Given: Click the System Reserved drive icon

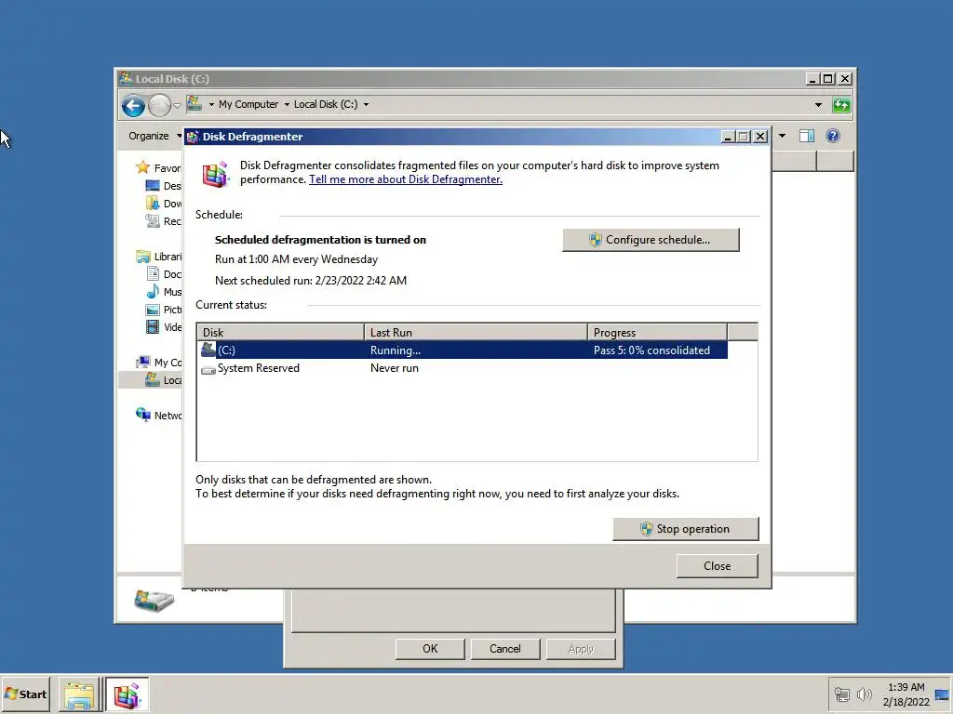Looking at the screenshot, I should click(208, 369).
